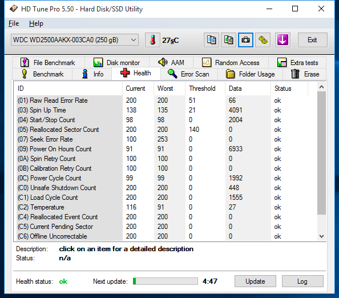
Task: Click the purple download arrow icon
Action: 282,40
